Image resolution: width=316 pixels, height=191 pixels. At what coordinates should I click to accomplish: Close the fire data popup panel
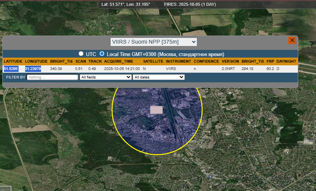(292, 40)
